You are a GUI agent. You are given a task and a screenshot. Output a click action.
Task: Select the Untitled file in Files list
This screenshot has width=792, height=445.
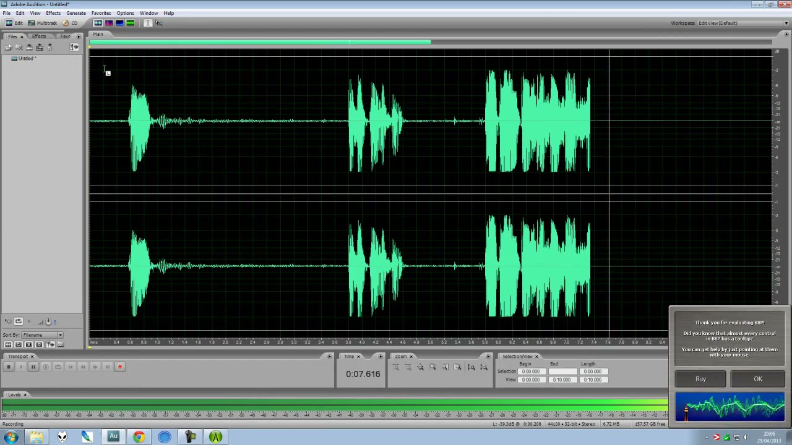click(24, 59)
